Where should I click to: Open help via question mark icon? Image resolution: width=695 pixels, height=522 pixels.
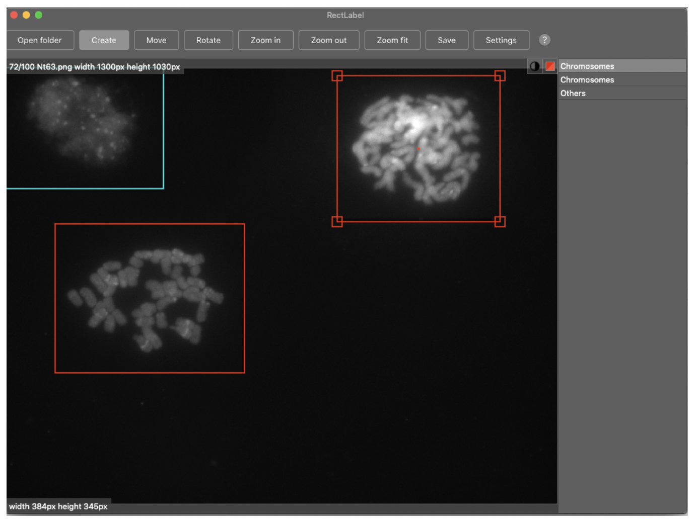click(x=544, y=40)
